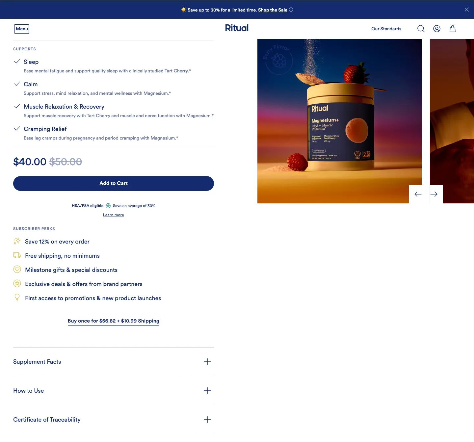Click the SUBSCRIBER PERKS heading

[x=34, y=229]
